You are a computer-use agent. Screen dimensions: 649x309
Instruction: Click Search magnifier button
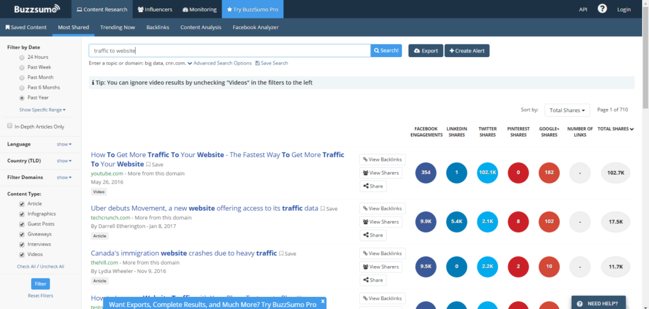point(386,51)
